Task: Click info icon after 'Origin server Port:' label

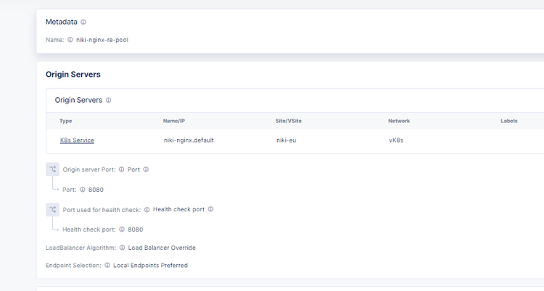Action: 121,169
